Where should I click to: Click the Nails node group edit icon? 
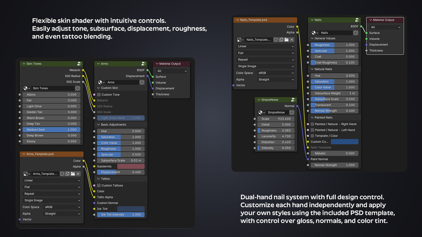357,20
